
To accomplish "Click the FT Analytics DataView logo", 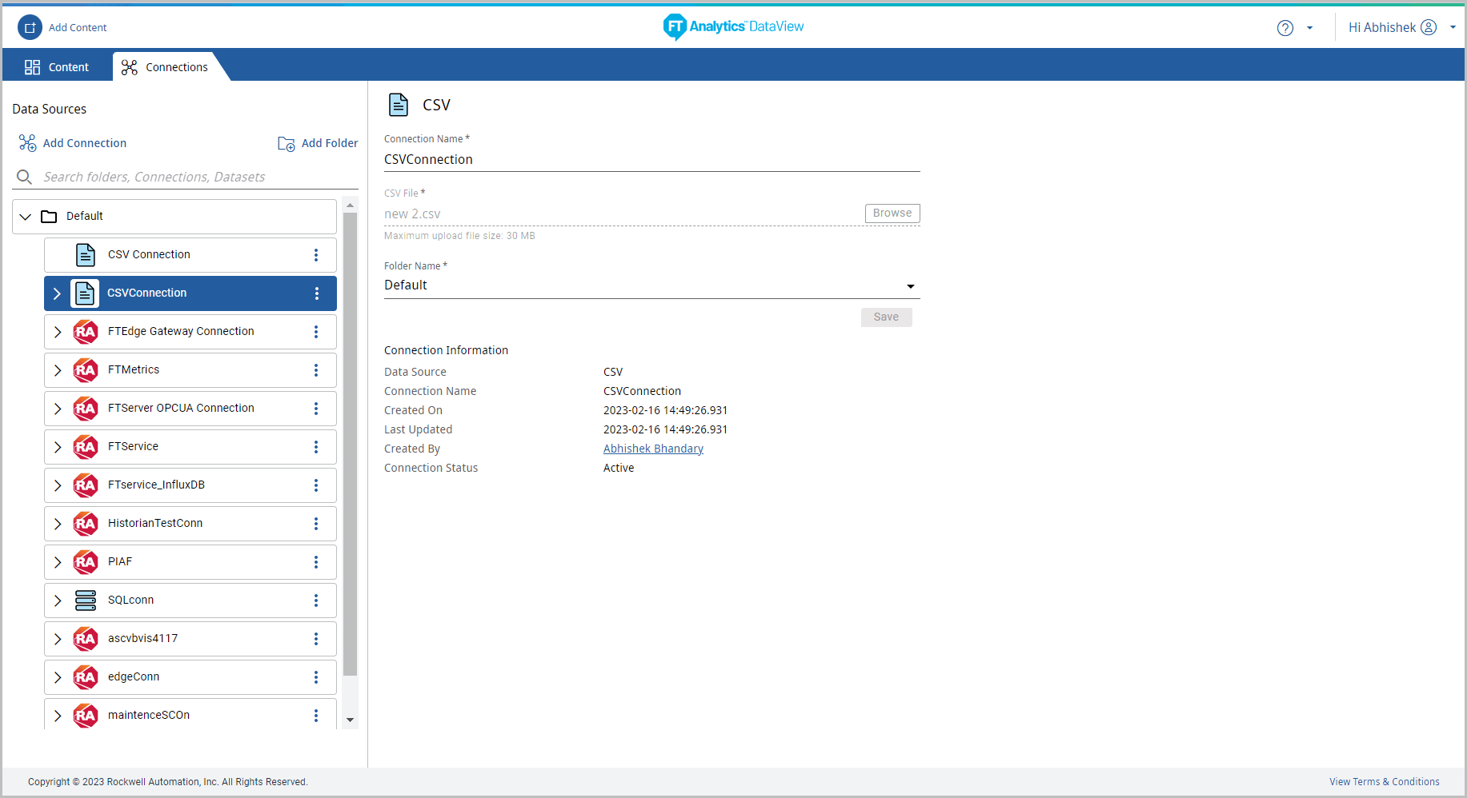I will coord(733,26).
